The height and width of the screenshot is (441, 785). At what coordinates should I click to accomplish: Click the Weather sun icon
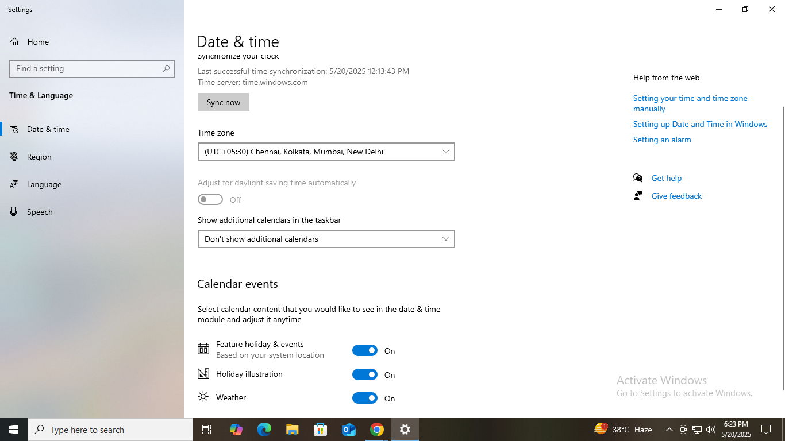(x=203, y=397)
